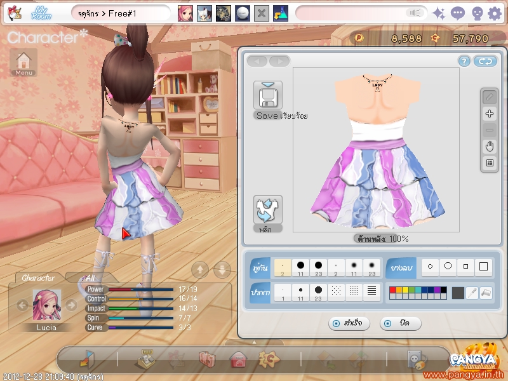Select pen size 1
The image size is (508, 381).
click(x=283, y=292)
